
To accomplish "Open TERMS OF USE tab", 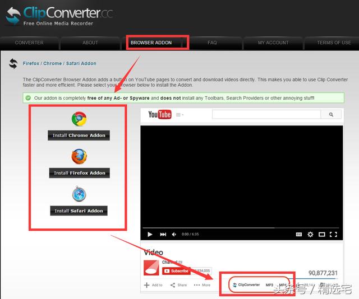I will [x=334, y=43].
